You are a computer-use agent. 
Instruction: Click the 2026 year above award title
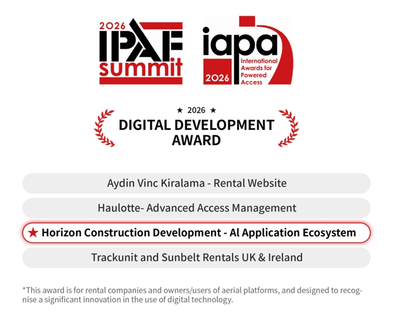(197, 111)
